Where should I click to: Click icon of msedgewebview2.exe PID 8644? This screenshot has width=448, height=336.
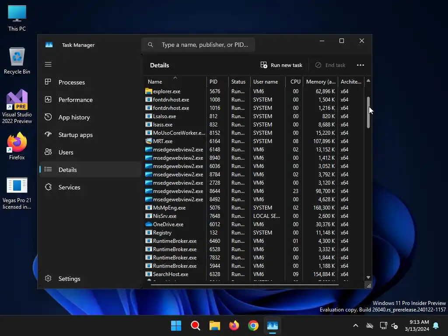[x=149, y=191]
